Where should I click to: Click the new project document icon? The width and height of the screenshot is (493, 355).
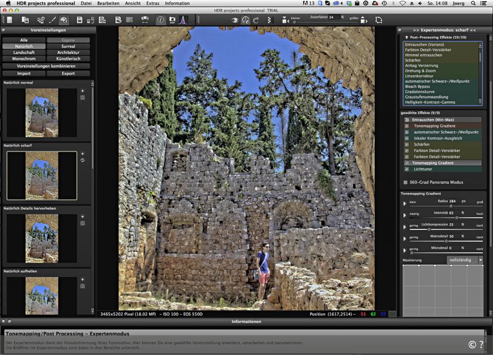[10, 20]
